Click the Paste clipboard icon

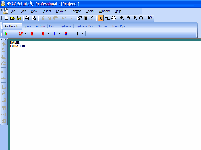(55, 18)
